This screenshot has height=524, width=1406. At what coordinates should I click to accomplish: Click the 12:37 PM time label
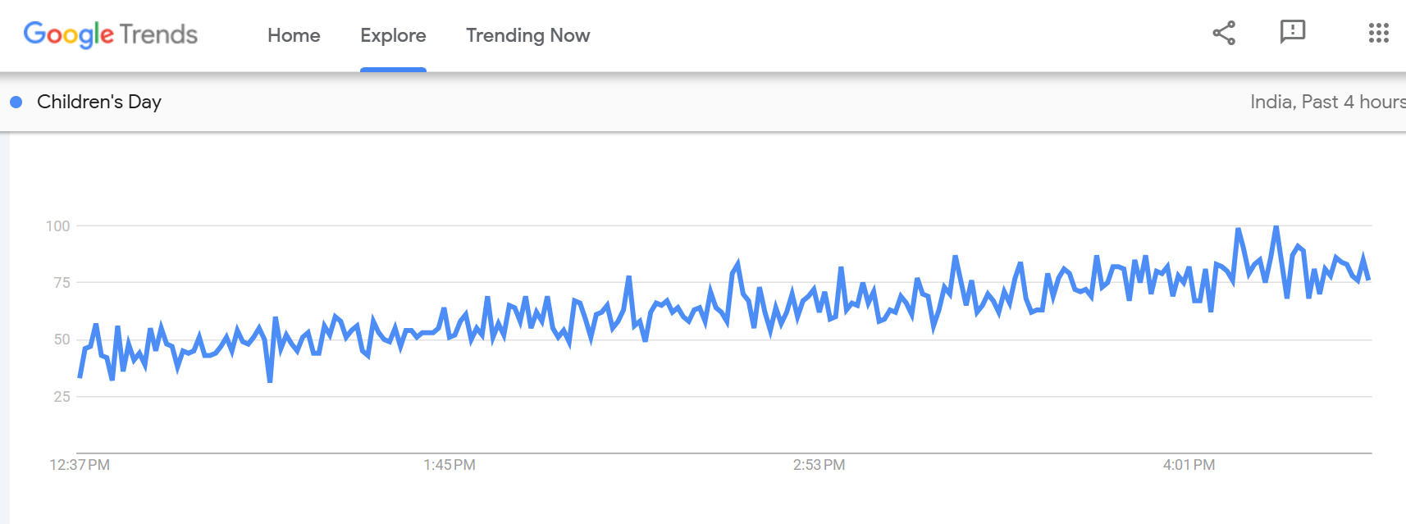pyautogui.click(x=80, y=465)
